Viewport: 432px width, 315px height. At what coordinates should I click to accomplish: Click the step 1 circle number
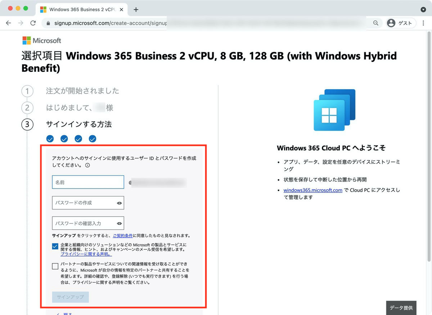(27, 91)
